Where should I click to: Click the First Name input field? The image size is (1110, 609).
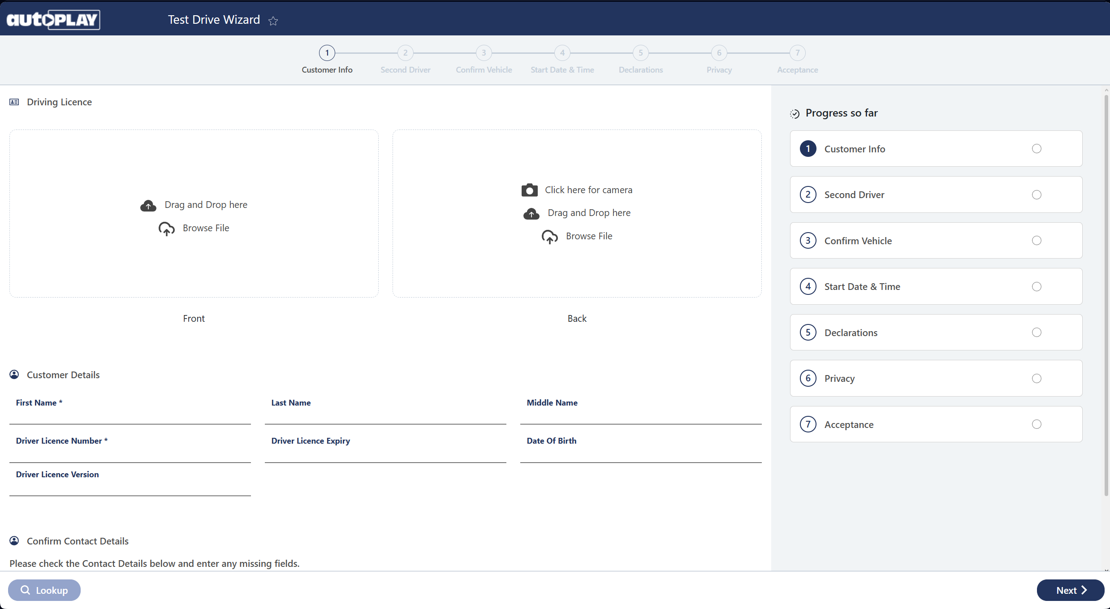[130, 415]
